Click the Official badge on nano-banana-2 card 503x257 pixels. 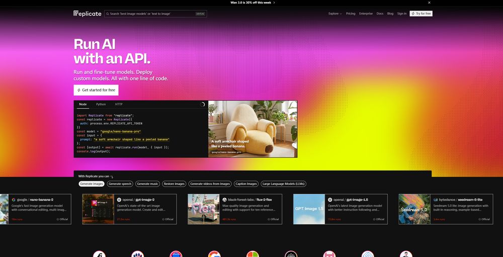[62, 219]
